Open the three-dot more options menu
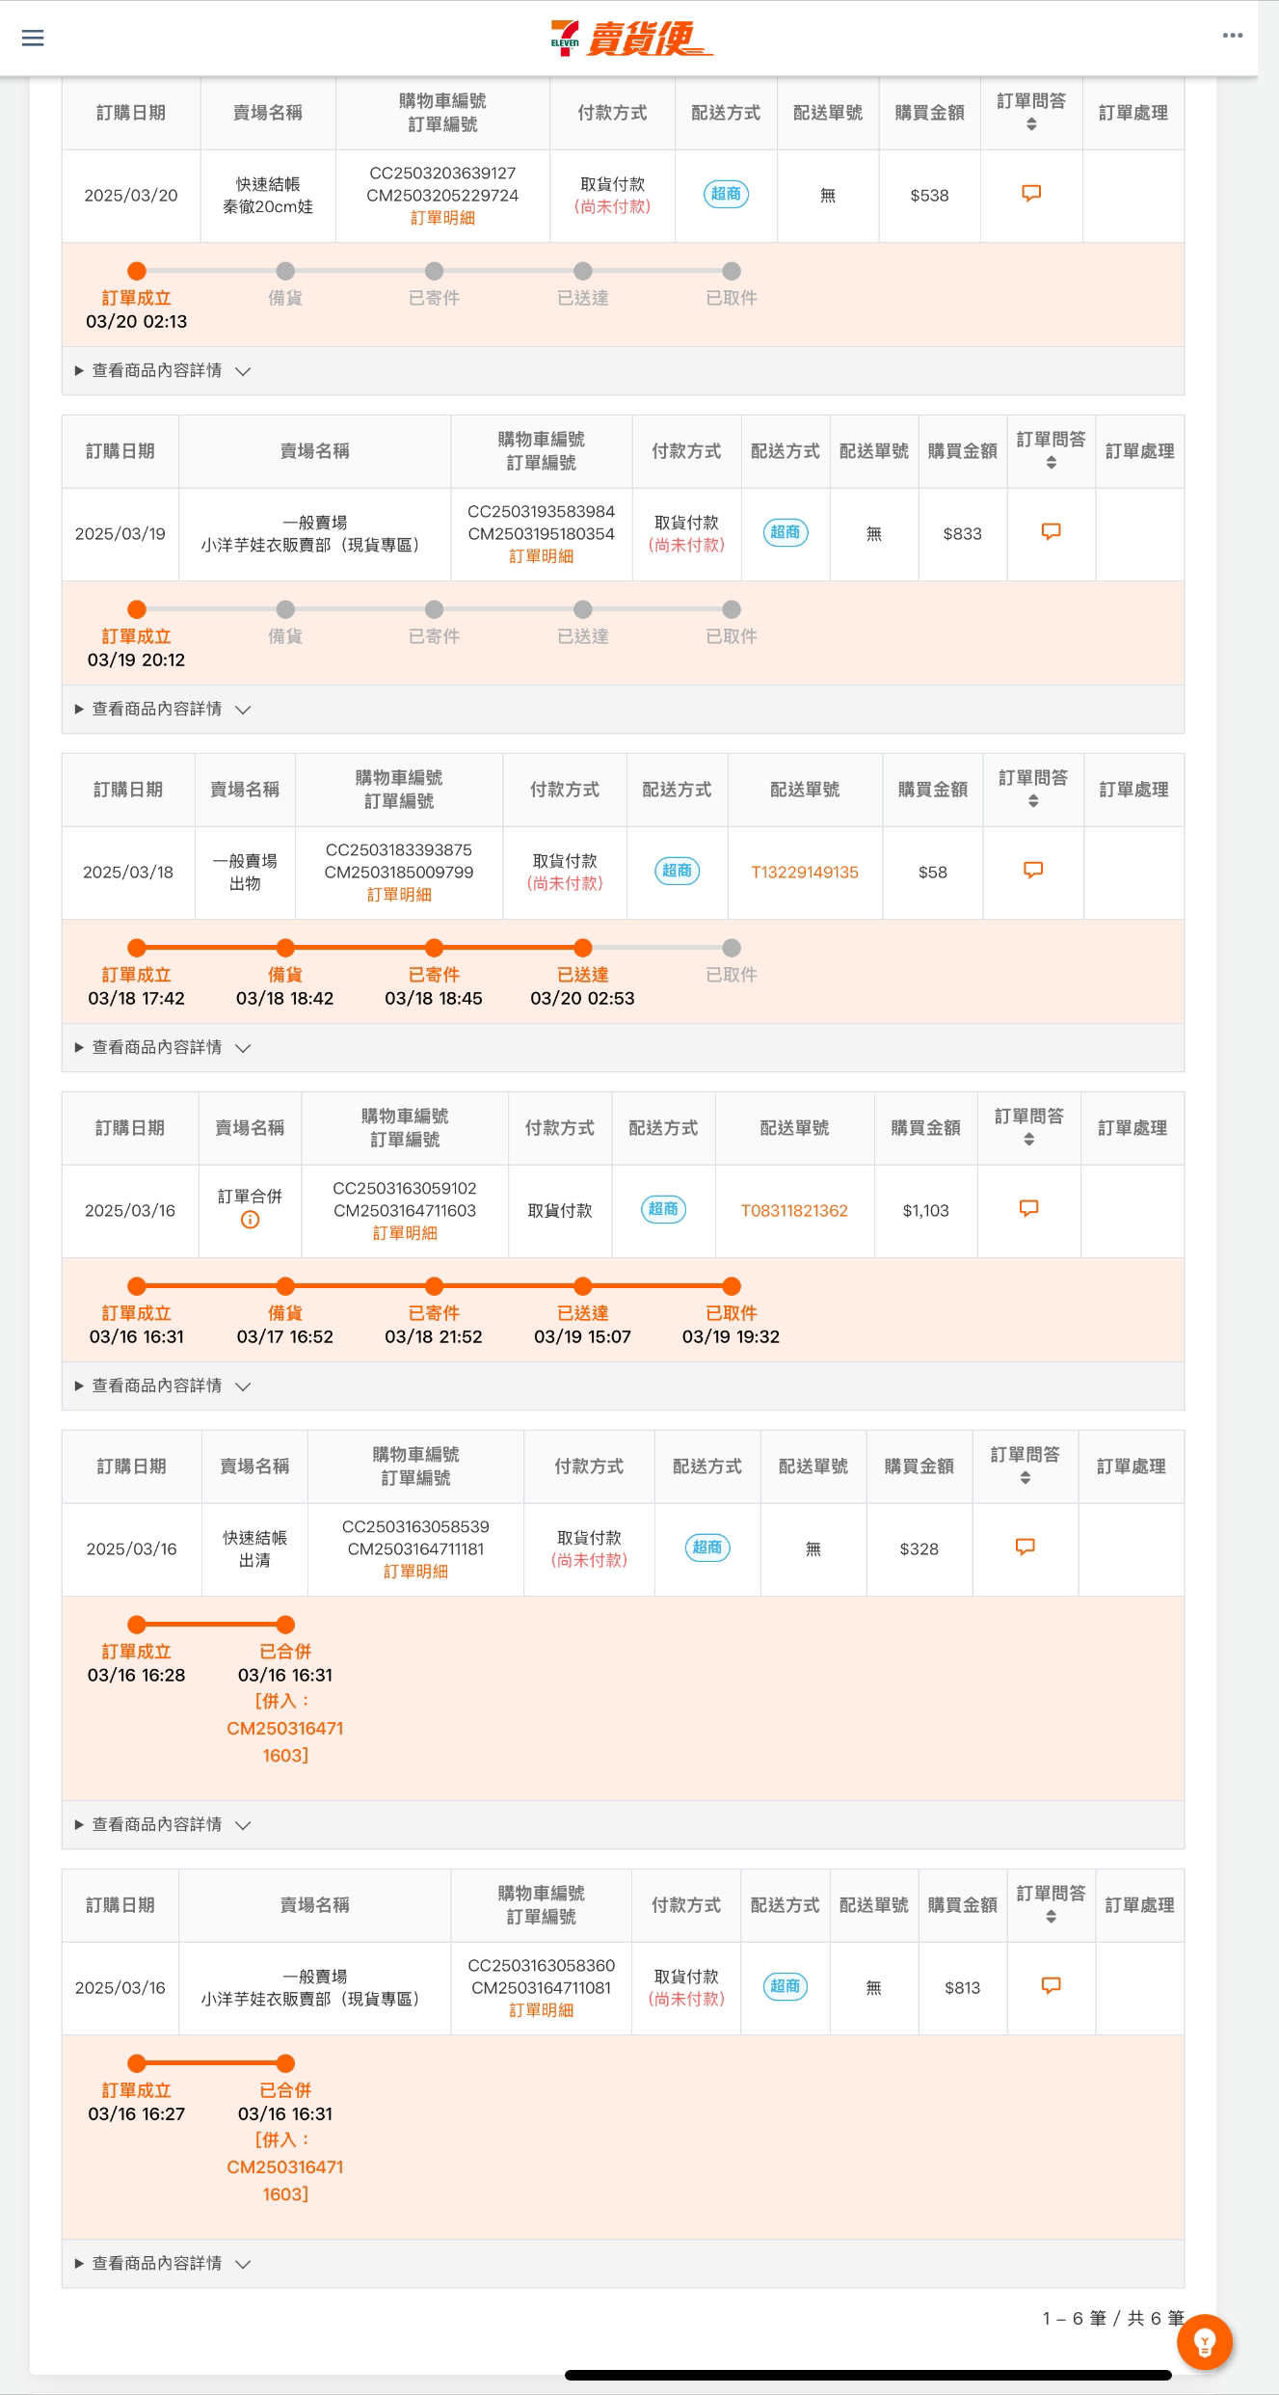 click(1233, 36)
